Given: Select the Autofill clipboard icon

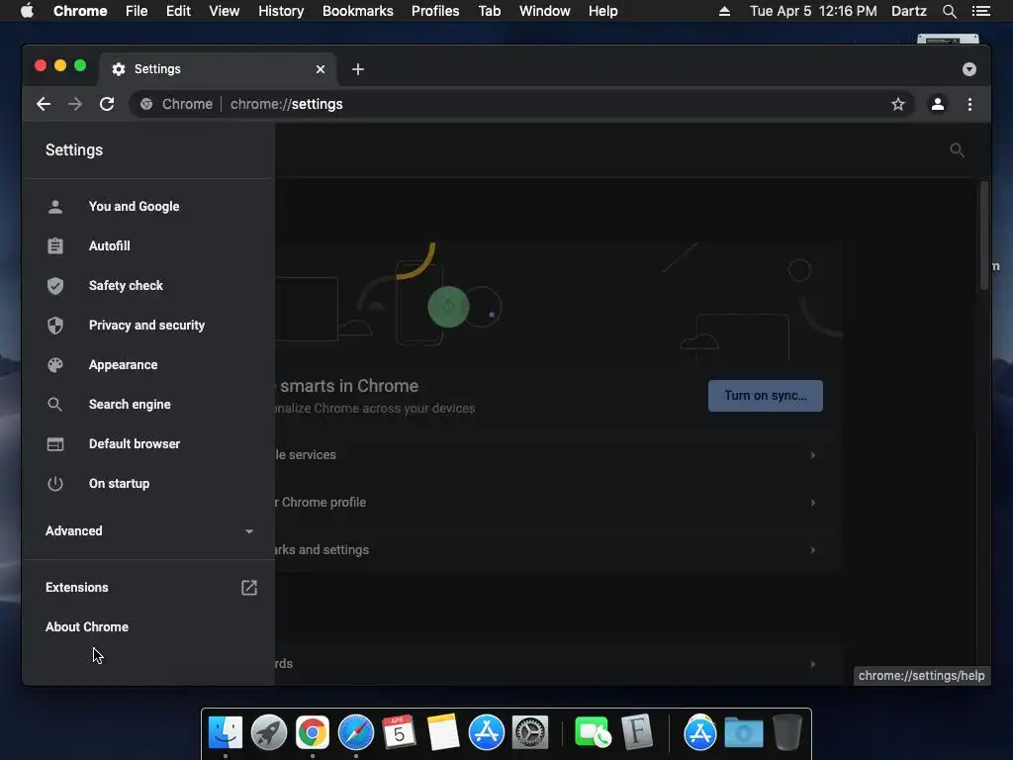Looking at the screenshot, I should (x=55, y=245).
